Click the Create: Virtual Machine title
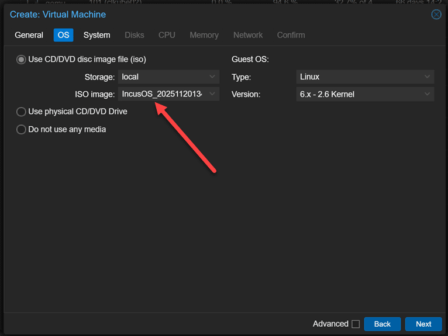 tap(58, 14)
